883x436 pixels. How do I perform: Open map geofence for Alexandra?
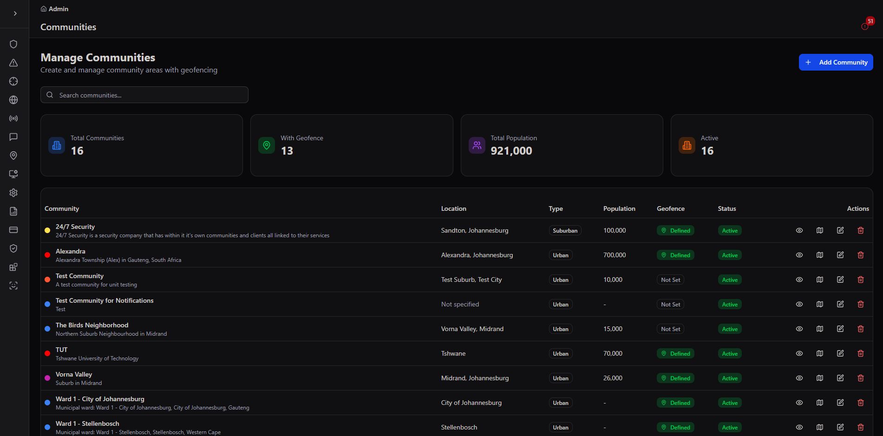pos(820,255)
